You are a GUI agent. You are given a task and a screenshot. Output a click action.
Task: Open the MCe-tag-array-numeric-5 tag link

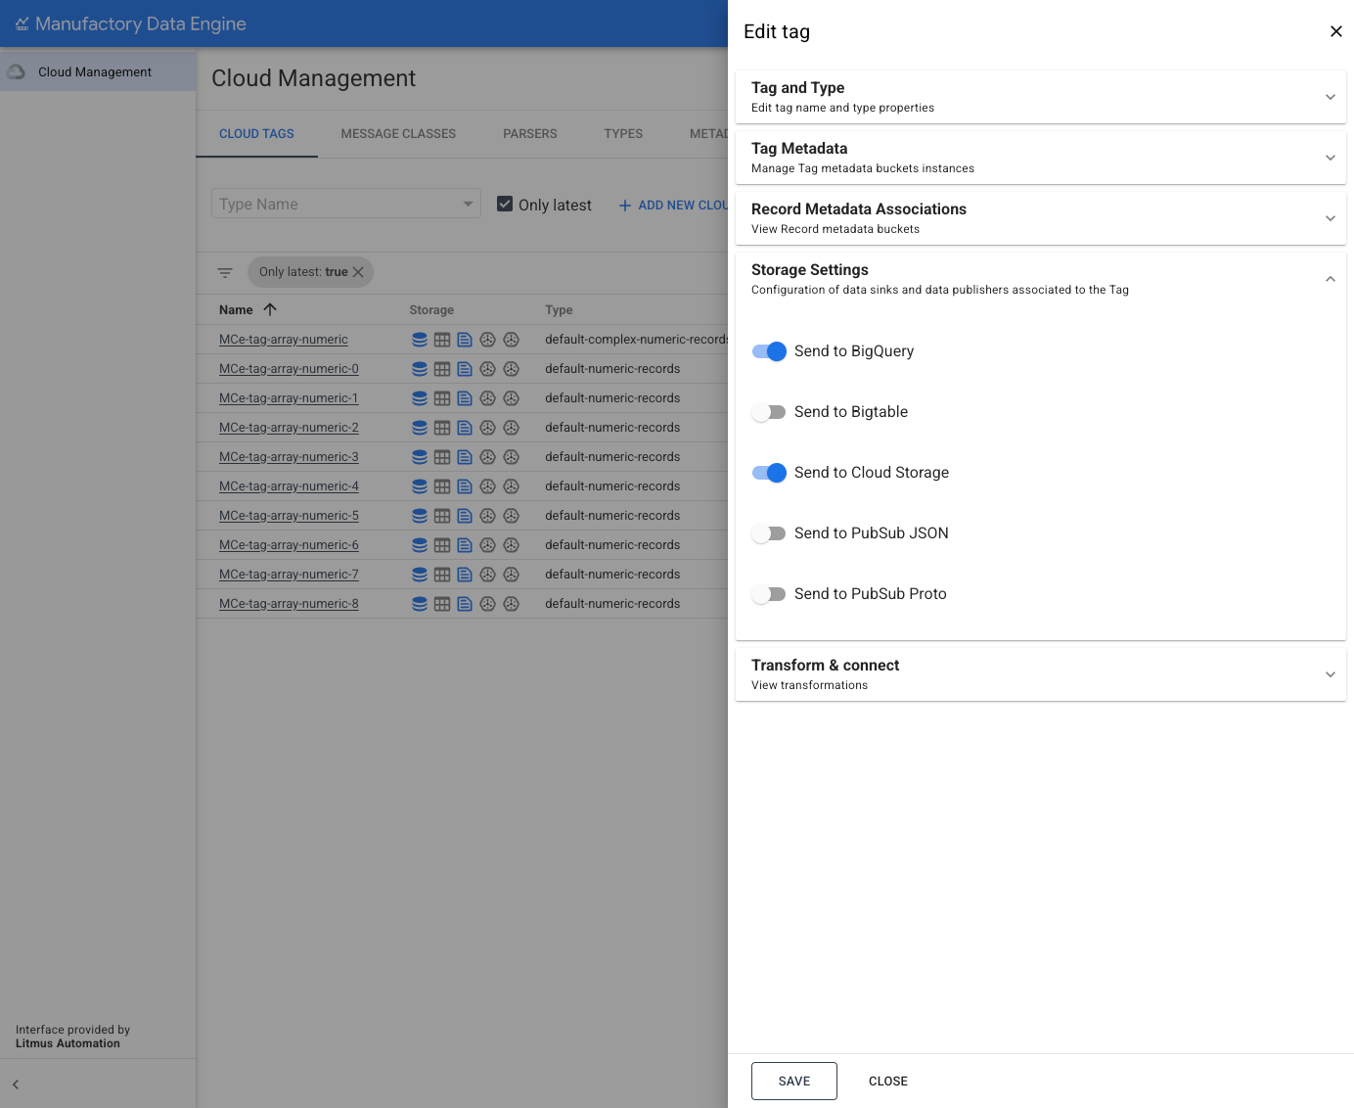click(288, 516)
